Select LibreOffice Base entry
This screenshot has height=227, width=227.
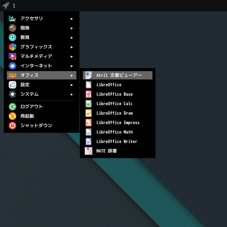pos(118,94)
